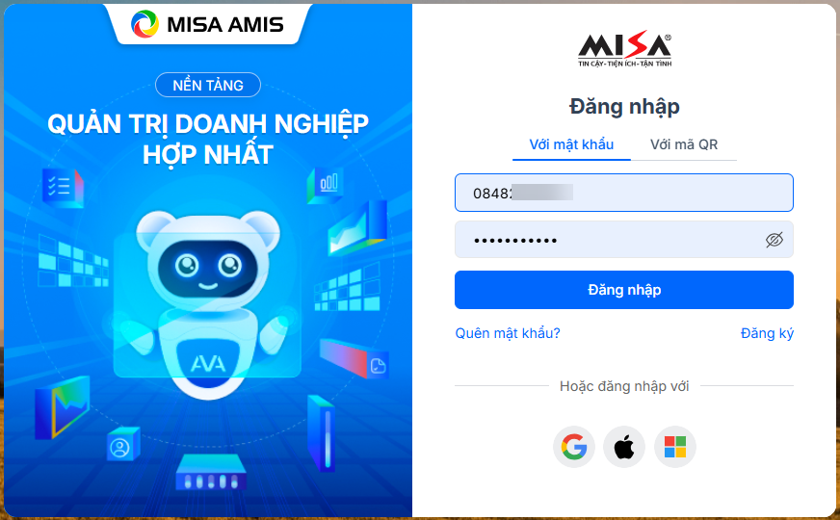Switch to the Với mật khẩu tab

pos(571,144)
